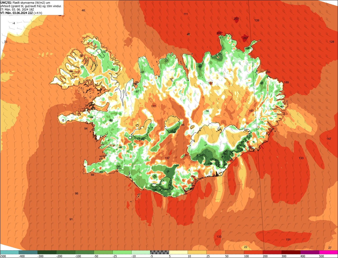The height and width of the screenshot is (258, 338).
Task: Pick the orange legend swatch between 25 and 50
Action: coord(216,252)
